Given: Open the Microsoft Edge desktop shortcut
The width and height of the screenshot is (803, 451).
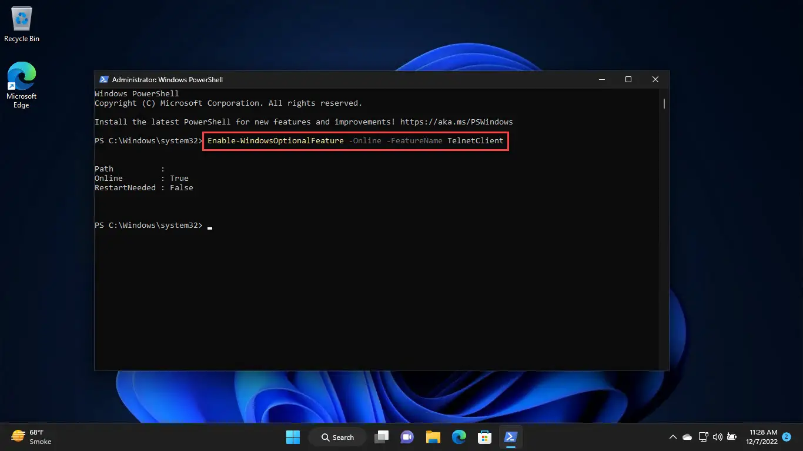Looking at the screenshot, I should (22, 85).
